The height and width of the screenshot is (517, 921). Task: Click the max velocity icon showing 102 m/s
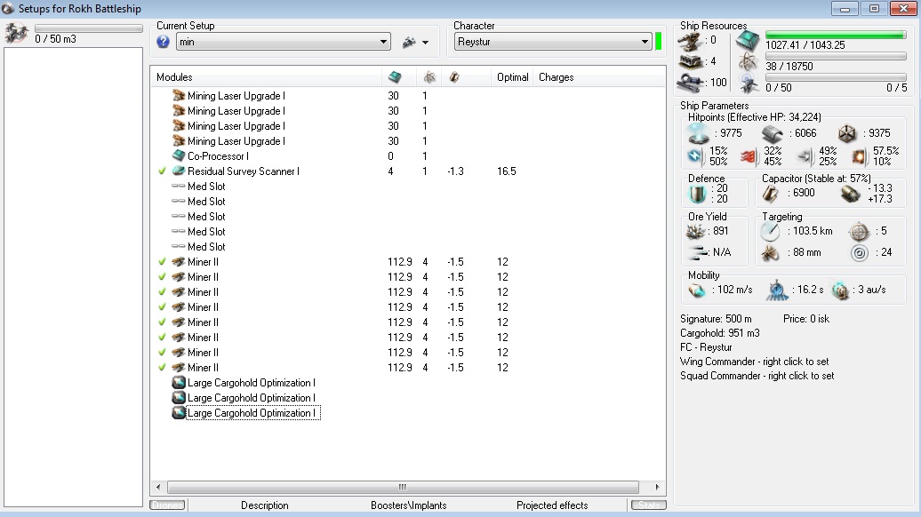(x=697, y=290)
